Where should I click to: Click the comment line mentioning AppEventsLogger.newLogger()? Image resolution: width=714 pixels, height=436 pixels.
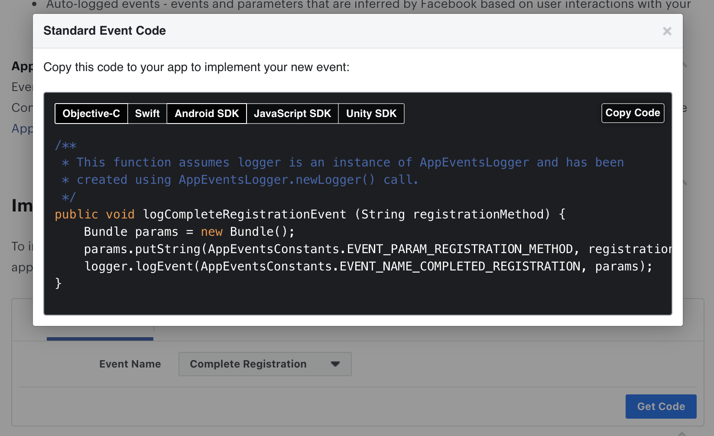pos(240,180)
